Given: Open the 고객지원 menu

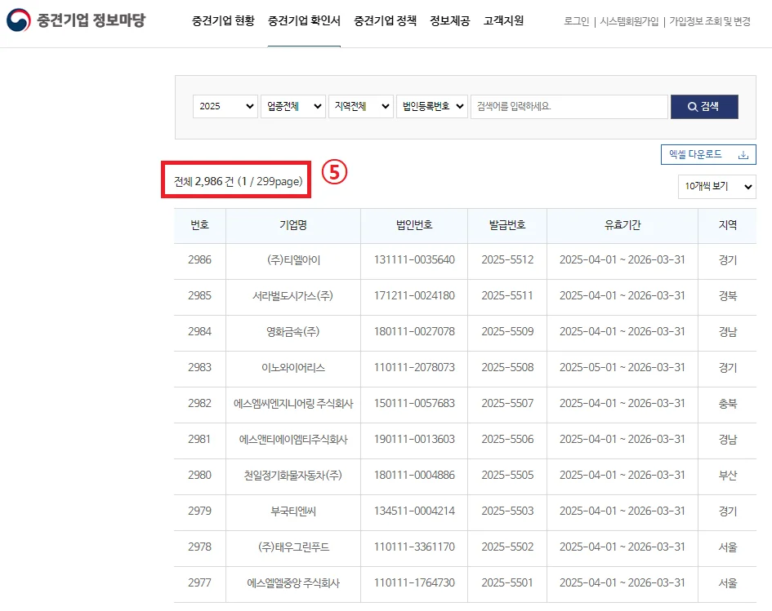Looking at the screenshot, I should [x=503, y=21].
